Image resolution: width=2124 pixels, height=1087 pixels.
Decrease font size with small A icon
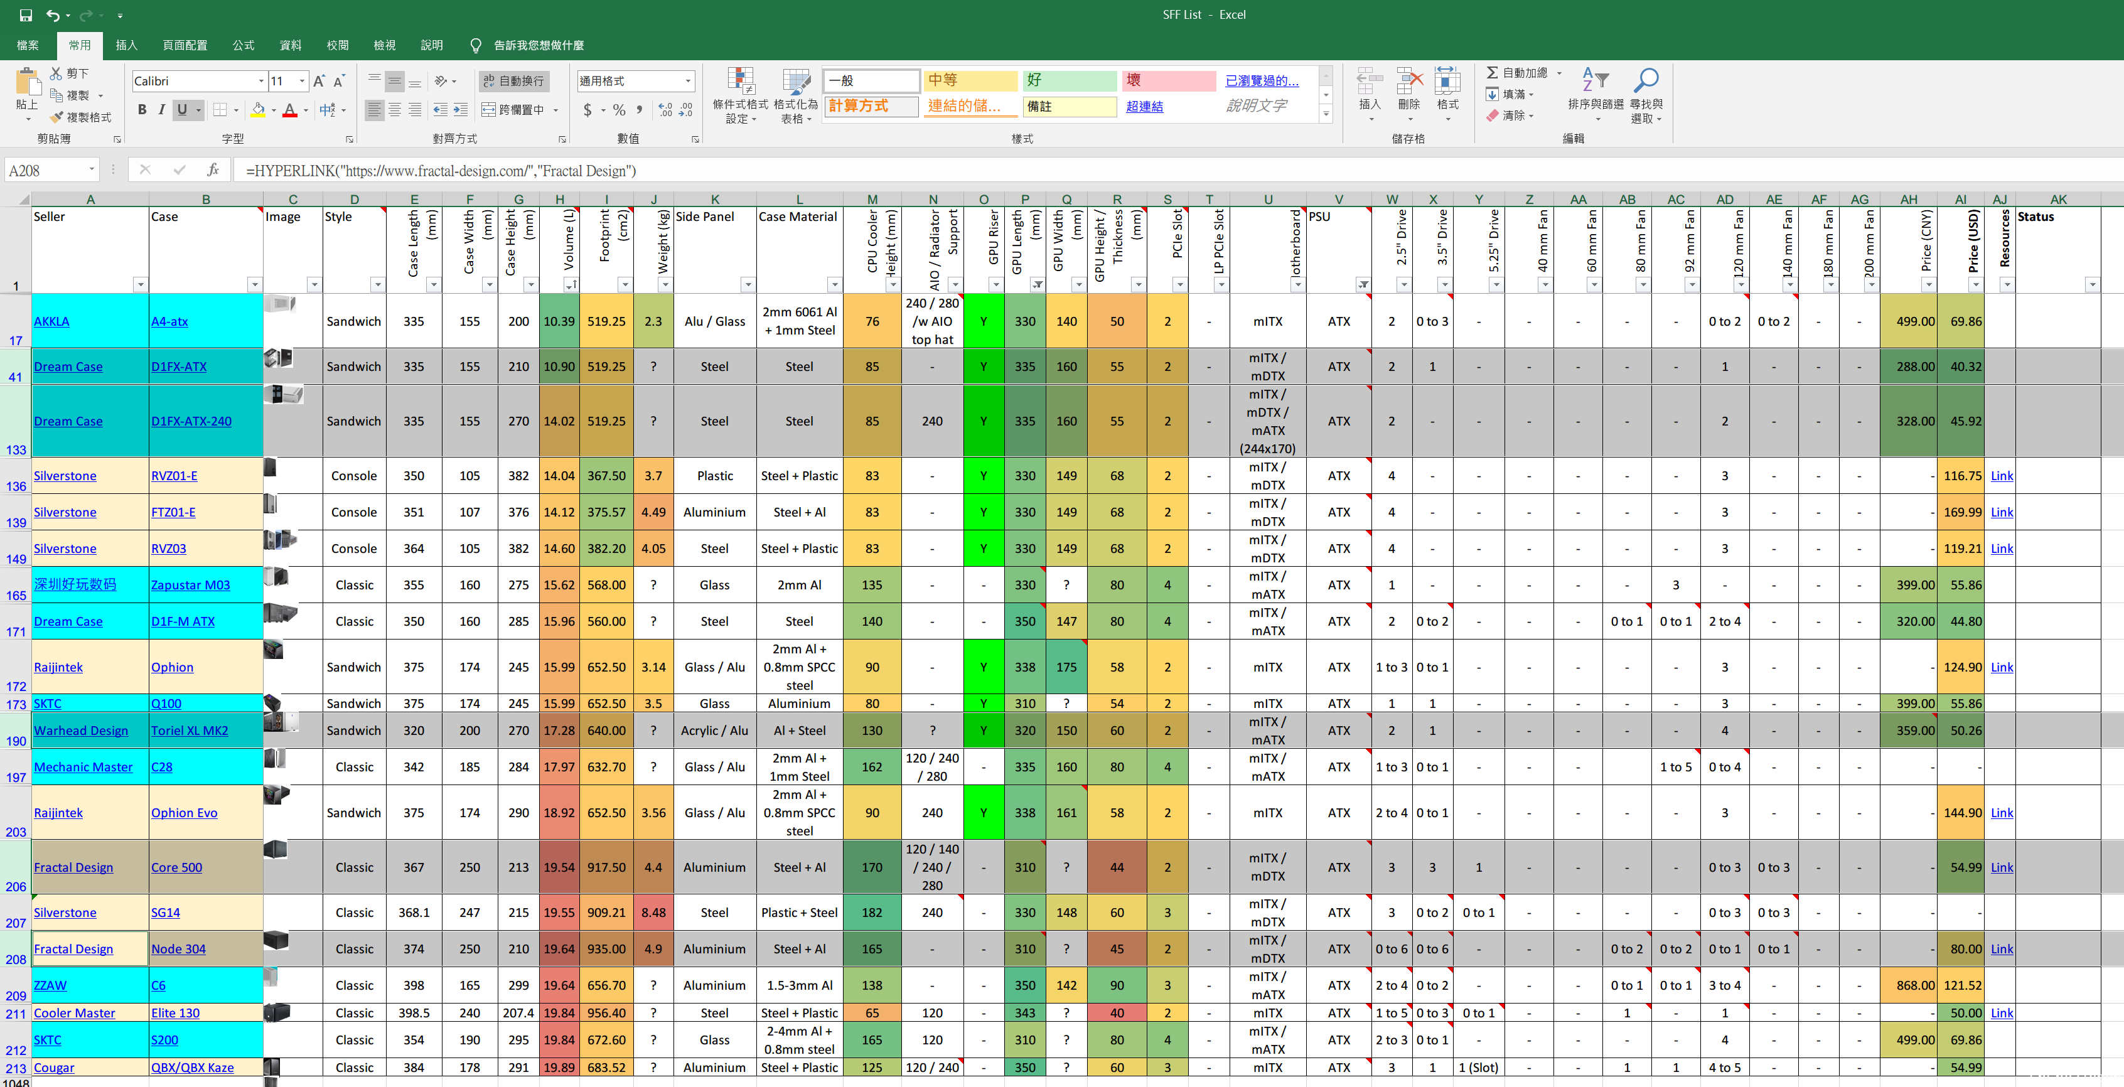pos(339,81)
